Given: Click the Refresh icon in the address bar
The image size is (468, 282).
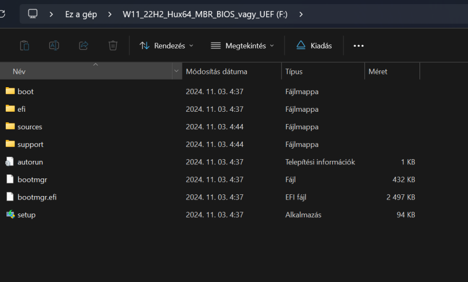Looking at the screenshot, I should tap(2, 14).
